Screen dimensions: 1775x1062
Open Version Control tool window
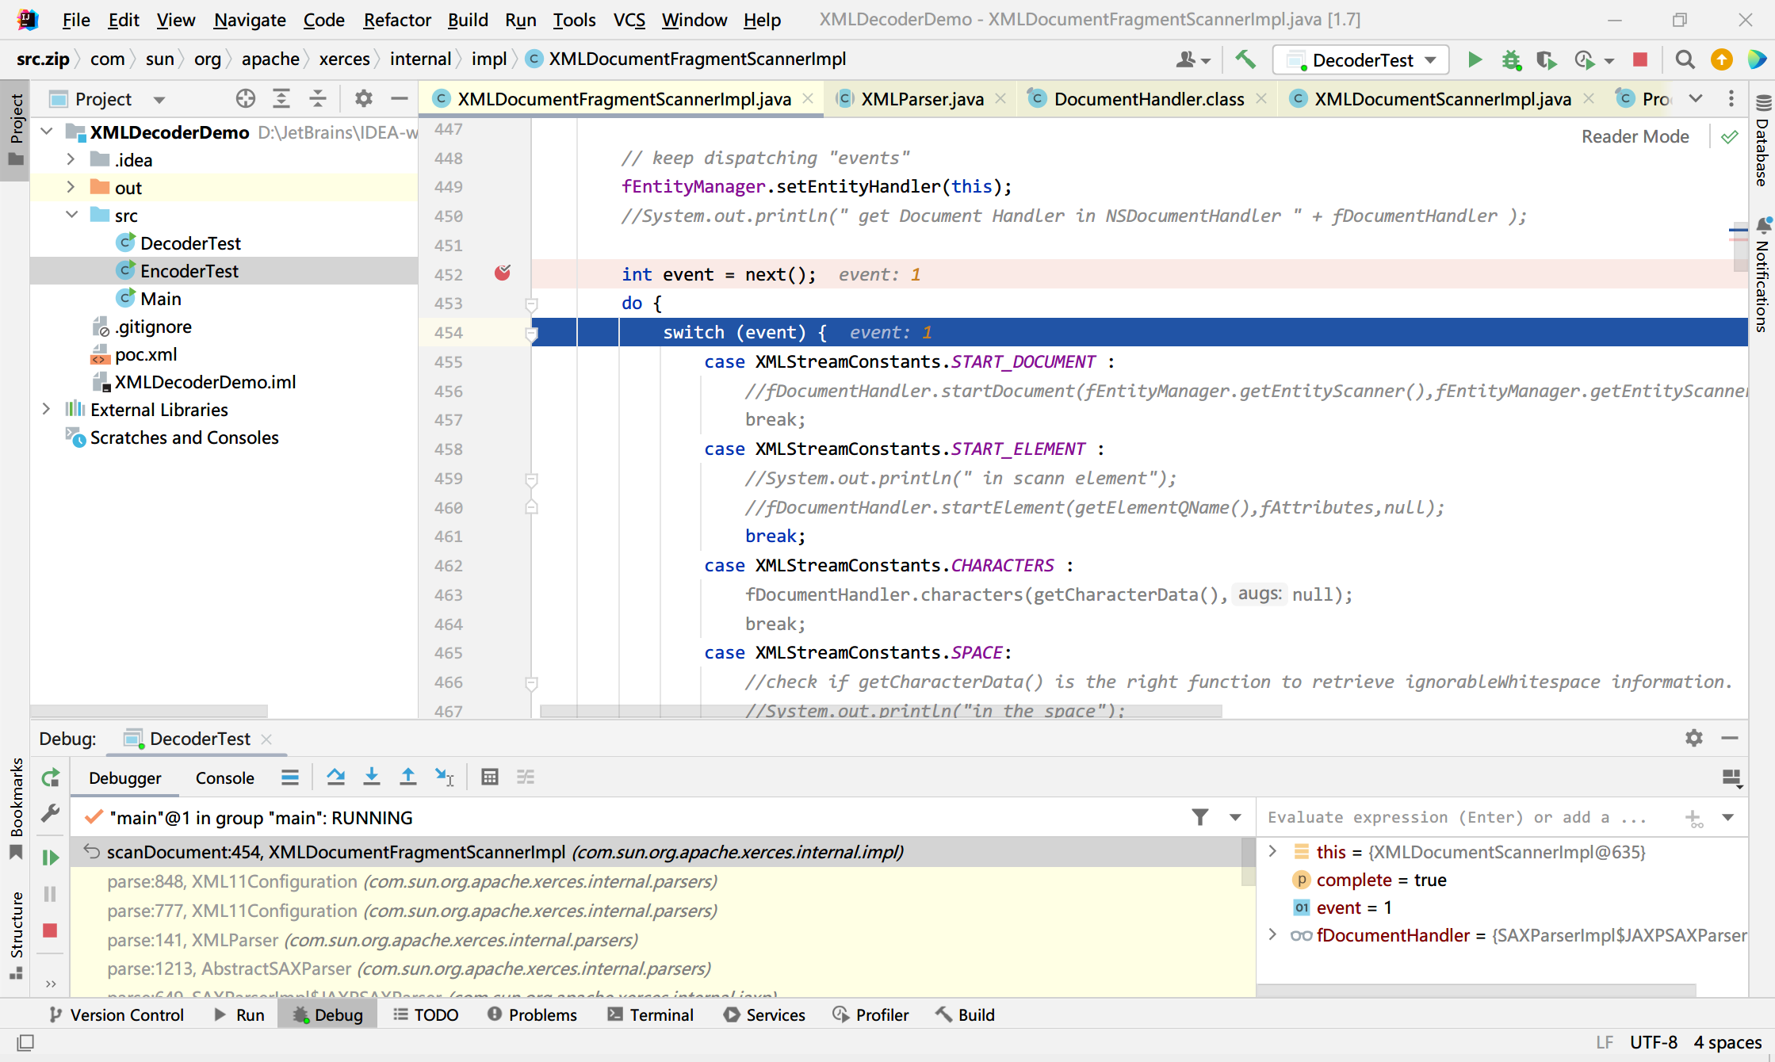(x=117, y=1015)
